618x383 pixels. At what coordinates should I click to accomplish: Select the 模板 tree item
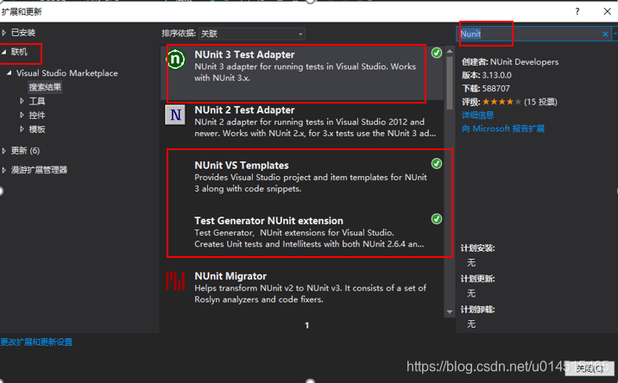[37, 129]
